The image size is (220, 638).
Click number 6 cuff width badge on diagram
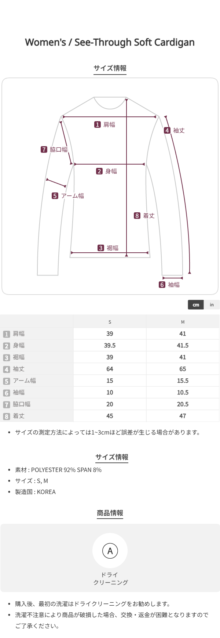point(162,285)
